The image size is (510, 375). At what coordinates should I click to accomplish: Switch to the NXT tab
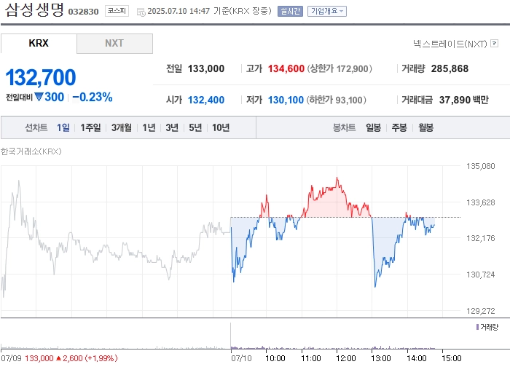(114, 43)
